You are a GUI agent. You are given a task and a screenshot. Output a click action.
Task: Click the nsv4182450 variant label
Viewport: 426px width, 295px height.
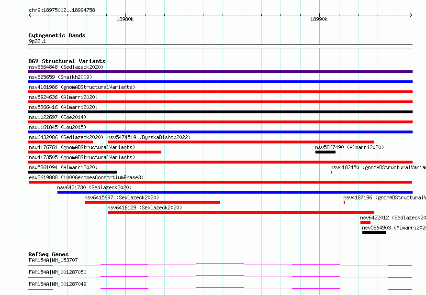point(378,167)
